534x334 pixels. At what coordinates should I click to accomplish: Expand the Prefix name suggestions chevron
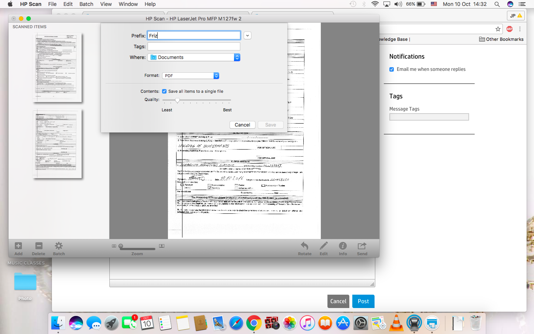247,35
